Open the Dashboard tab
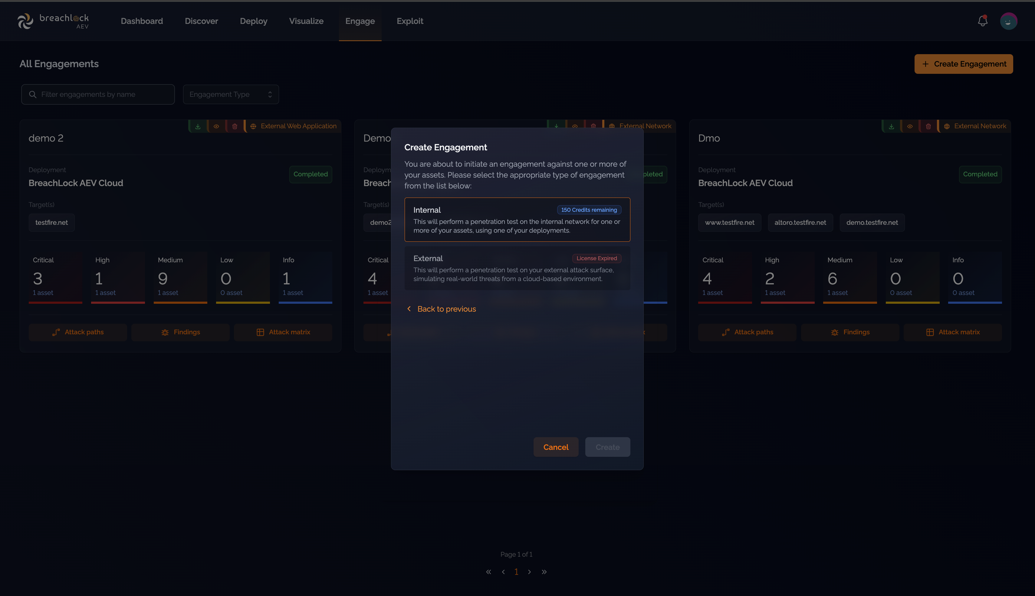Image resolution: width=1035 pixels, height=596 pixels. coord(142,21)
